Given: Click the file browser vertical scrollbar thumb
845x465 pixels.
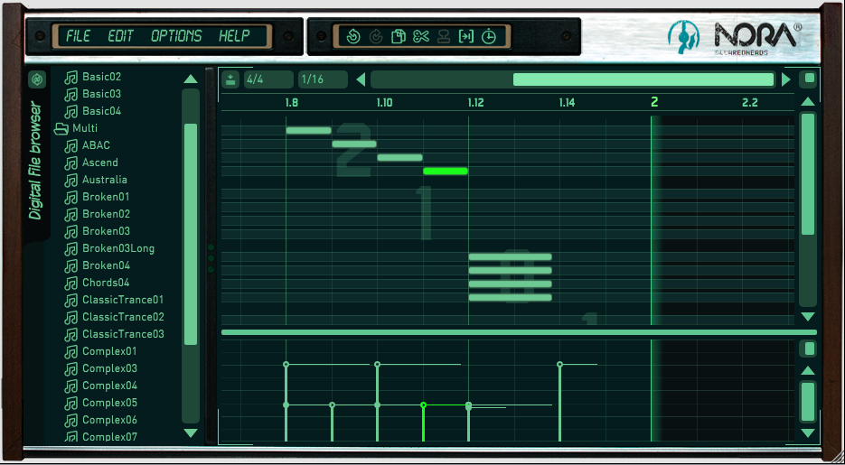Looking at the screenshot, I should pos(191,234).
